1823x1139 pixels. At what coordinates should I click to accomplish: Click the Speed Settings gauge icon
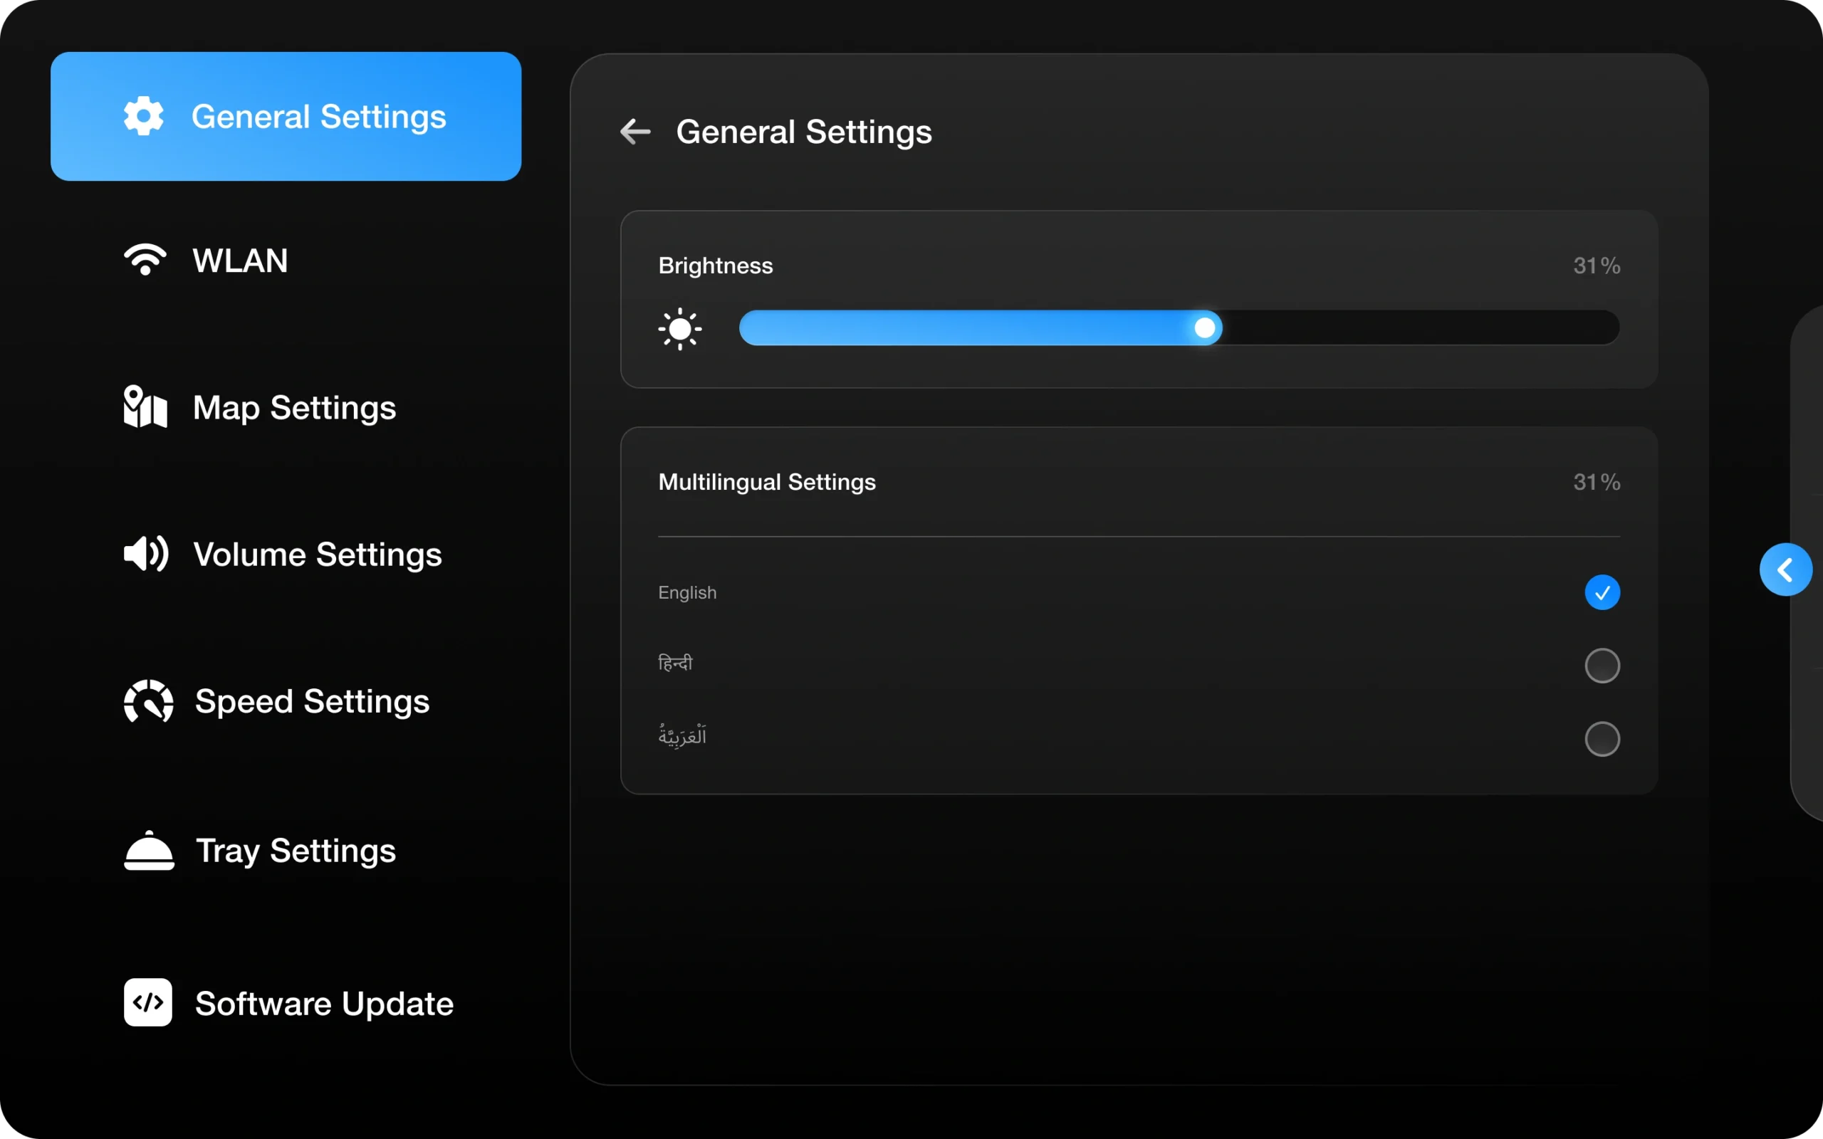tap(148, 701)
